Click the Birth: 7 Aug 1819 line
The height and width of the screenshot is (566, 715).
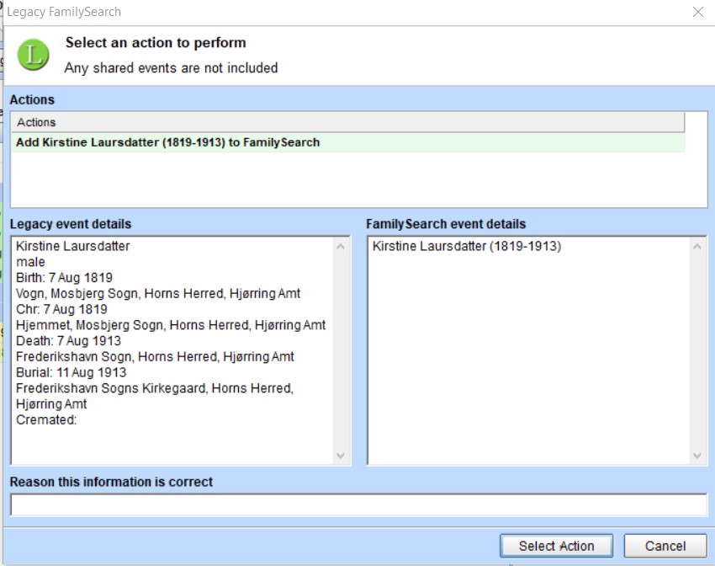click(64, 277)
